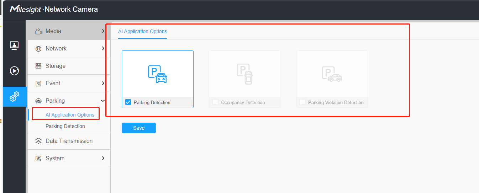
Task: Select Parking Detection submenu entry
Action: click(x=65, y=126)
